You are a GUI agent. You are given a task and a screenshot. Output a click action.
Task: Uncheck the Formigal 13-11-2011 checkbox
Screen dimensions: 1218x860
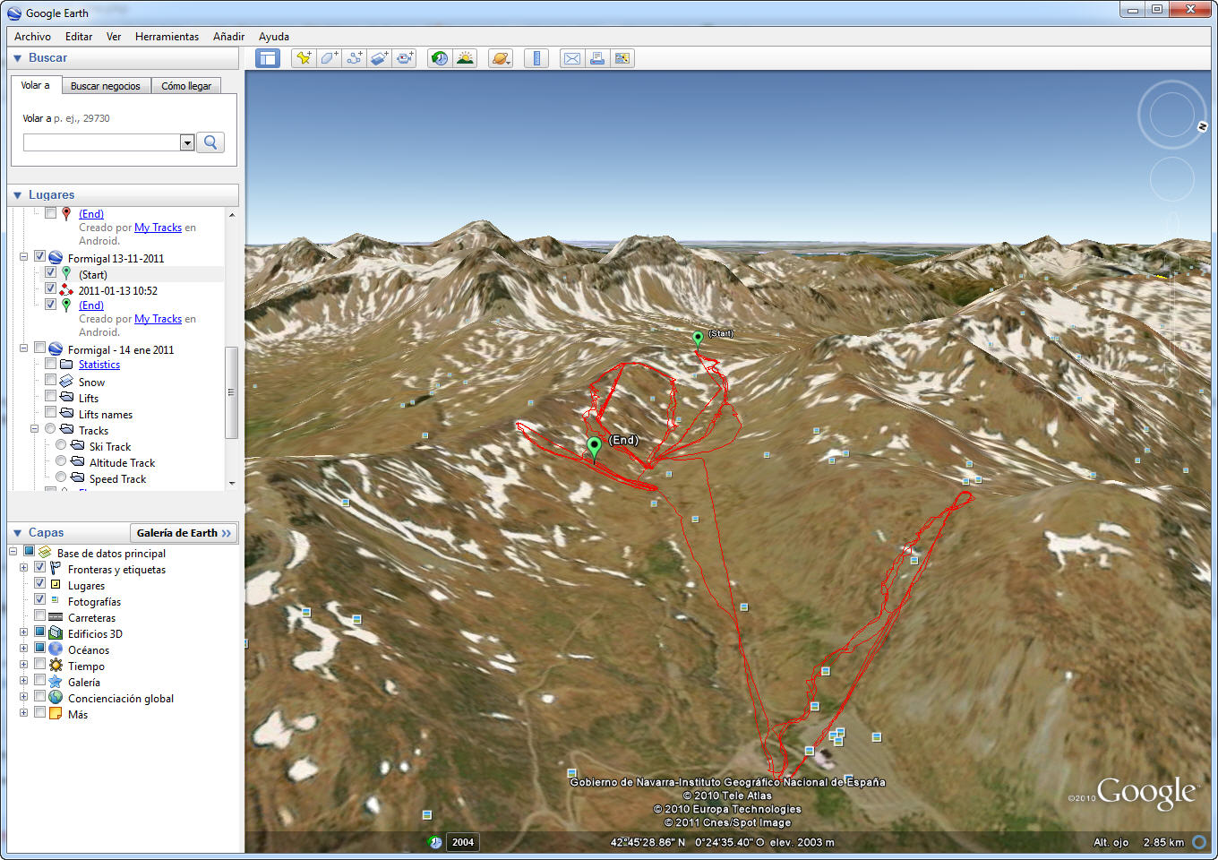pyautogui.click(x=39, y=256)
